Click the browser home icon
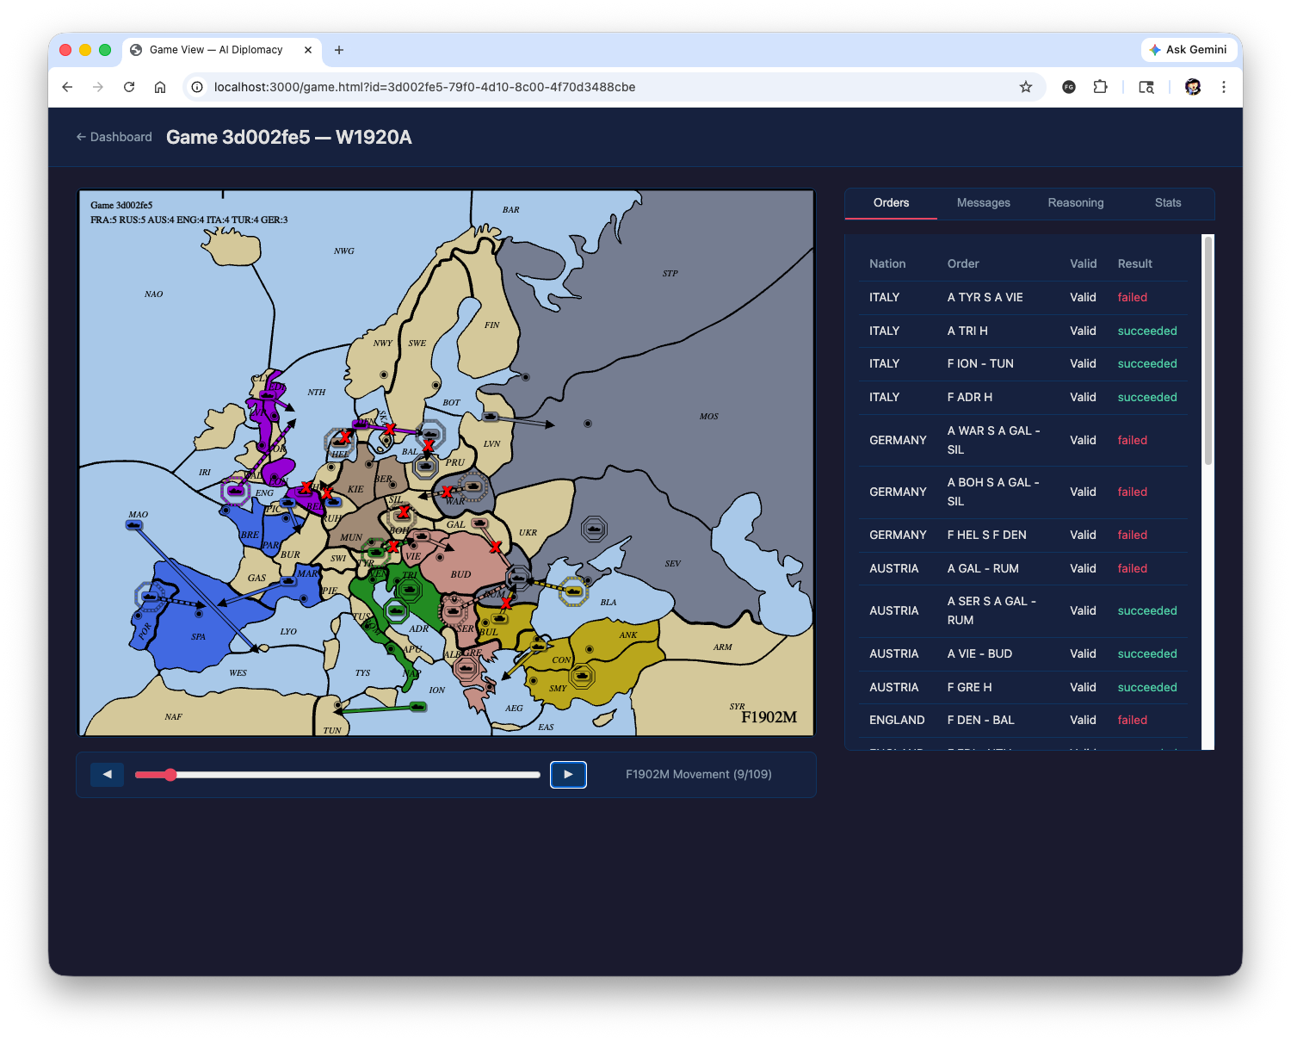The image size is (1291, 1040). [160, 87]
